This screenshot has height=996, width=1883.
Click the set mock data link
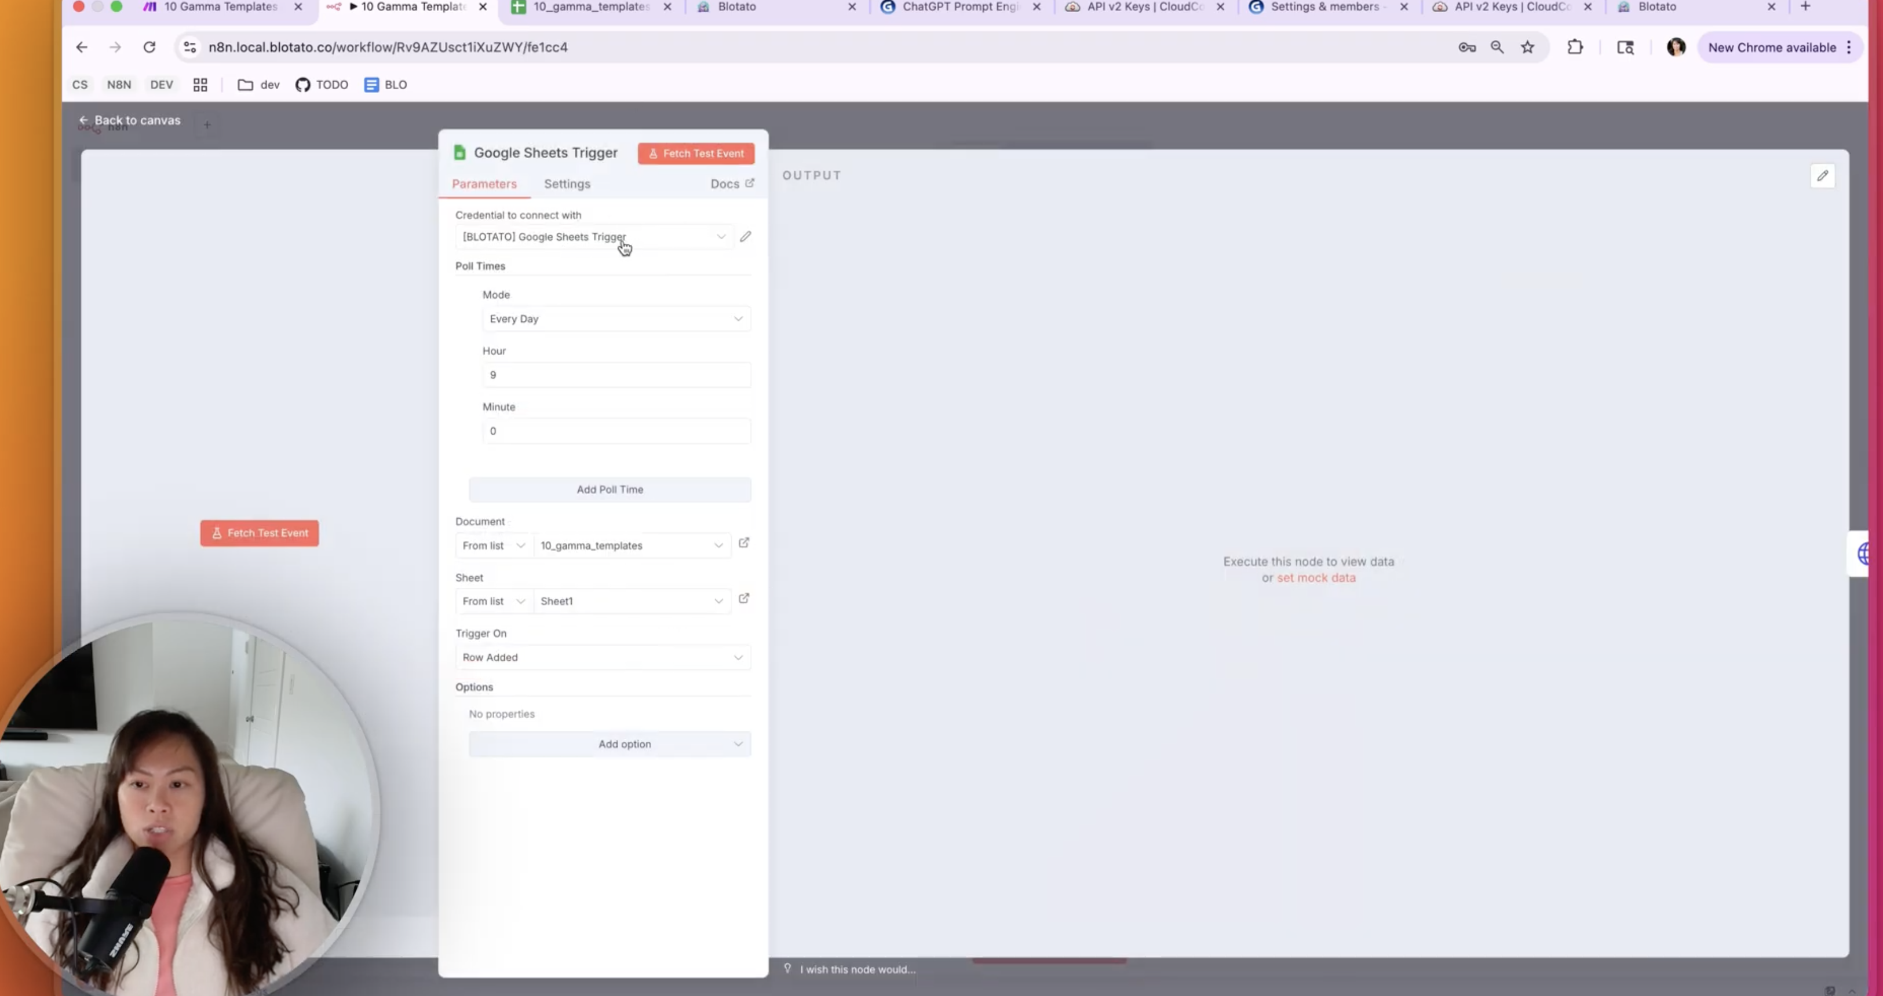point(1316,577)
